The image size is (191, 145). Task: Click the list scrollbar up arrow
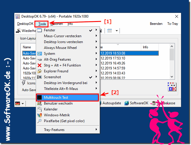click(172, 46)
